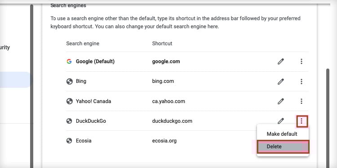Edit the Bing search engine entry
The image size is (337, 168).
point(280,82)
